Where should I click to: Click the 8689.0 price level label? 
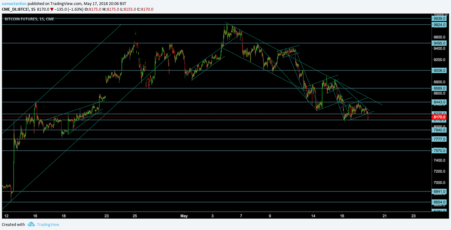pos(440,88)
